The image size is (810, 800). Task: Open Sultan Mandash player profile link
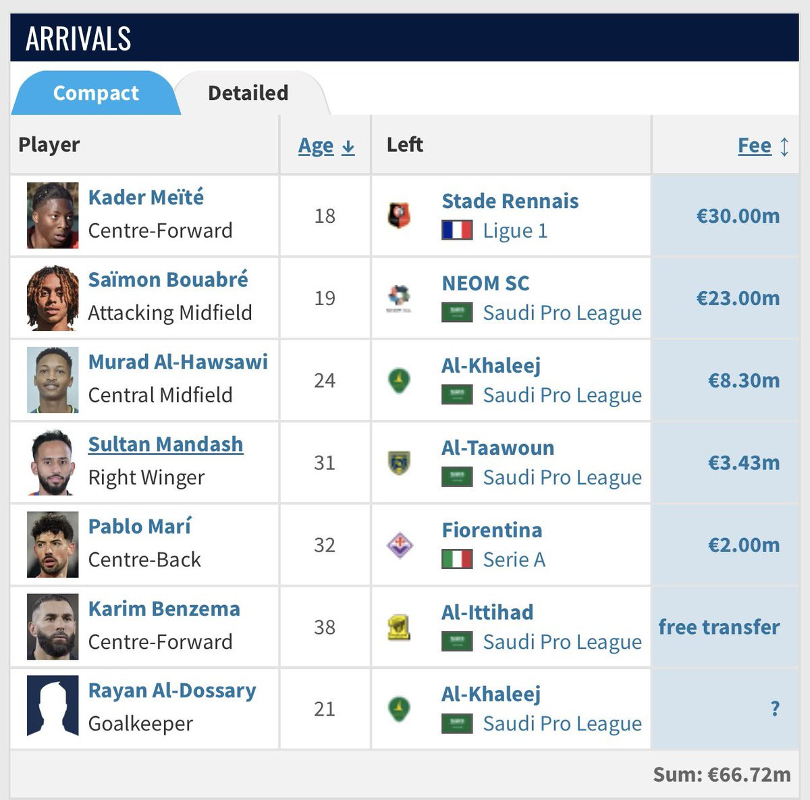tap(165, 444)
